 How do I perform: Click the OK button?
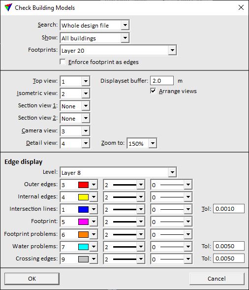pyautogui.click(x=32, y=279)
